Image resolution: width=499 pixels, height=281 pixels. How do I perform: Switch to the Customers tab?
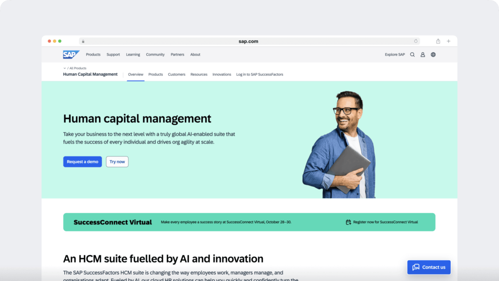tap(176, 74)
